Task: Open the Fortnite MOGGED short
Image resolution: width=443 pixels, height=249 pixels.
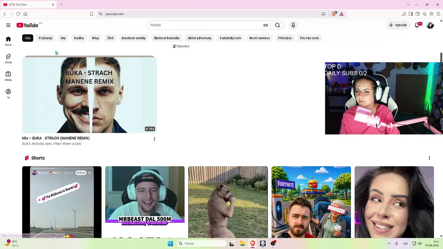Action: click(311, 202)
